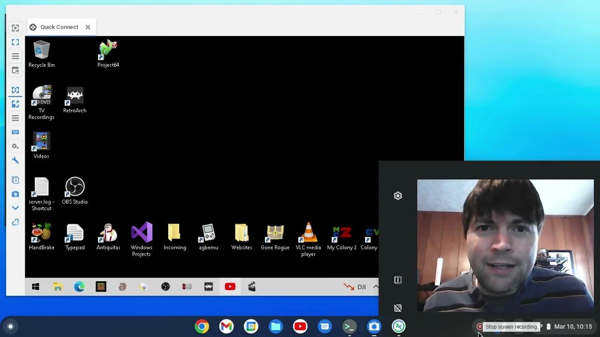Select the TV Recordings desktop shortcut
This screenshot has height=337, width=600.
(x=41, y=103)
